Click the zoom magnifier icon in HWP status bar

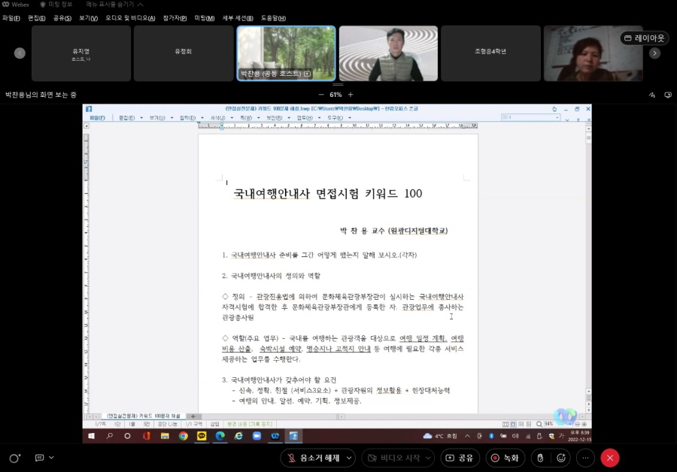point(539,424)
